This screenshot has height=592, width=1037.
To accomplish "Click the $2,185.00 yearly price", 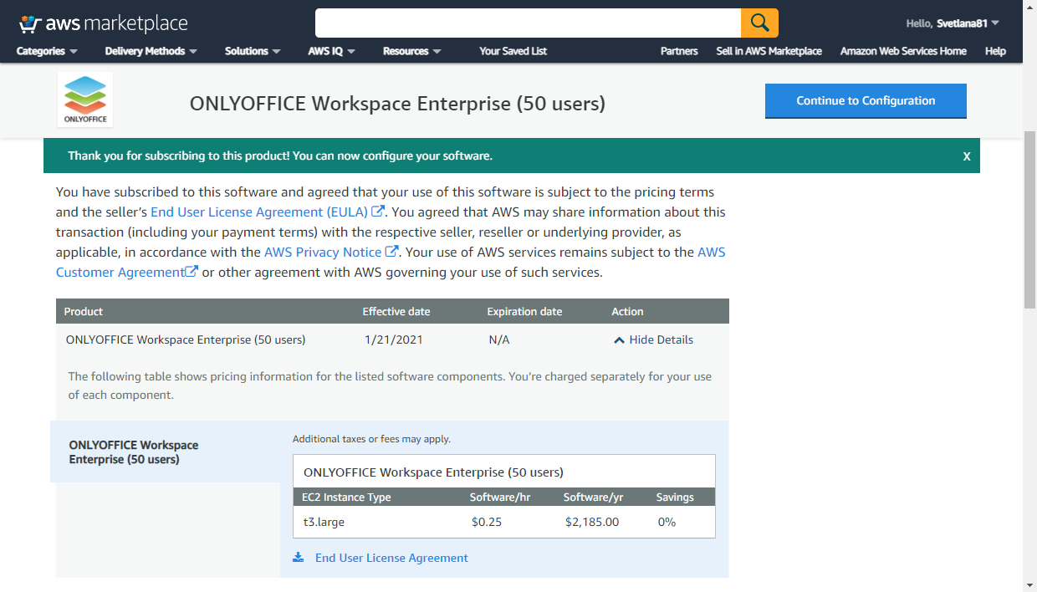I will [x=592, y=522].
